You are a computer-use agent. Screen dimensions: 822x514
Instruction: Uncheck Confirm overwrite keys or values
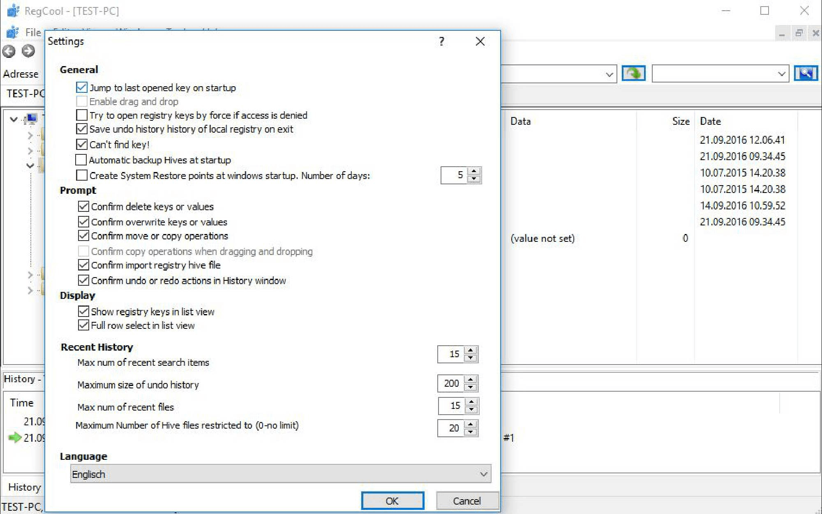[83, 222]
